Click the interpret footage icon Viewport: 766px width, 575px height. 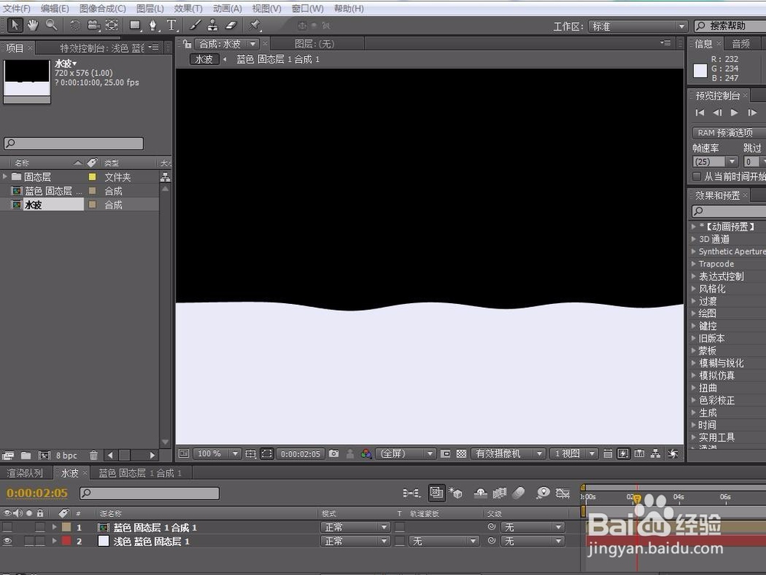click(8, 456)
